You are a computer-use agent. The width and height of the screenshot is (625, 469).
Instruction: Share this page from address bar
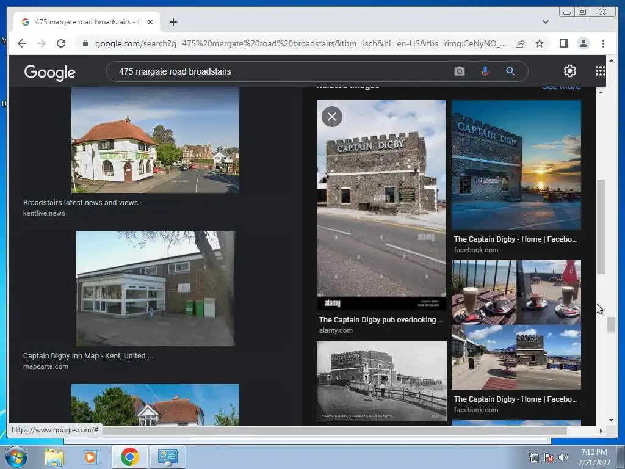pos(520,43)
